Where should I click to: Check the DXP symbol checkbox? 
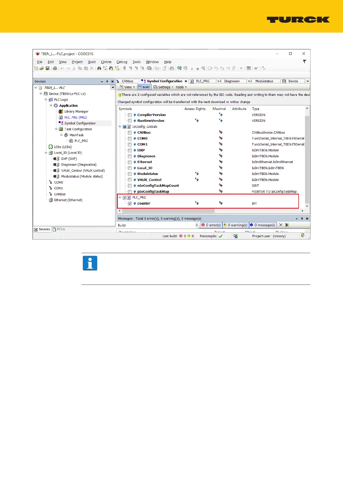point(130,150)
